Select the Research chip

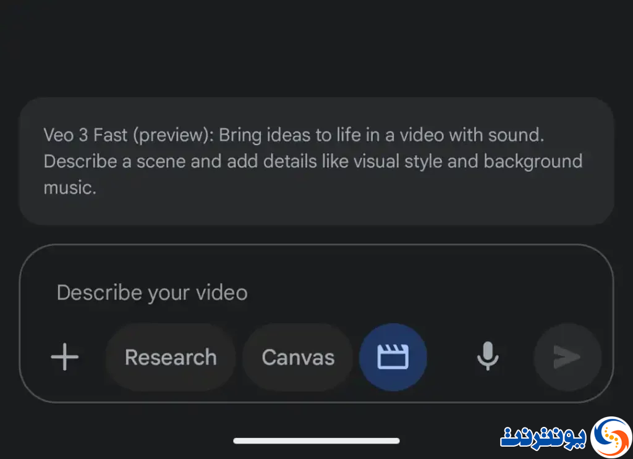point(171,357)
